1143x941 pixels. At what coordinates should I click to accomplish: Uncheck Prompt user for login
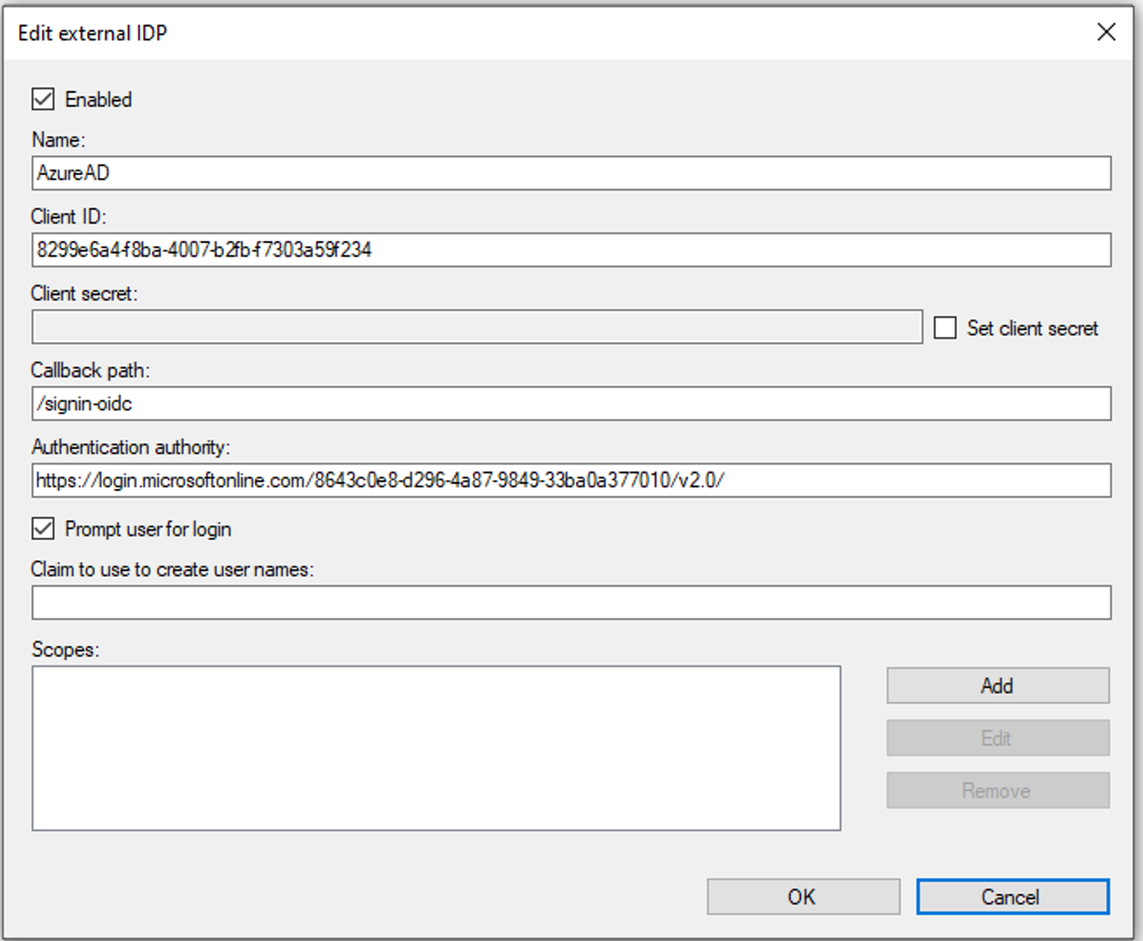43,529
